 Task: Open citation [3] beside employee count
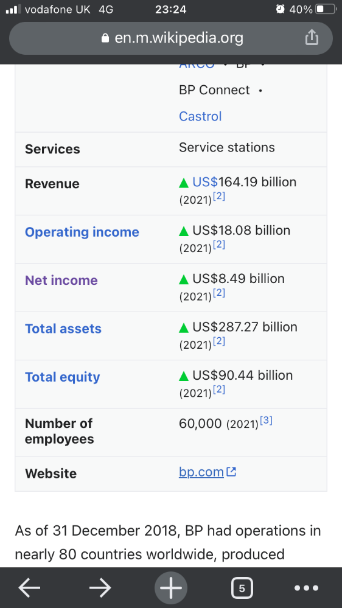click(x=266, y=421)
